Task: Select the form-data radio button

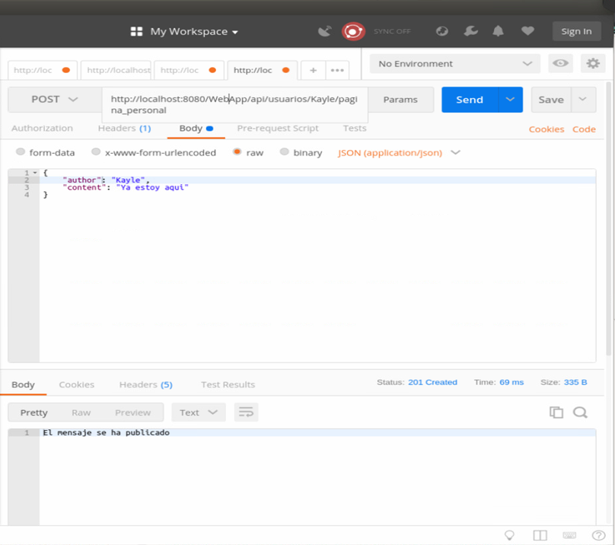Action: (x=21, y=151)
